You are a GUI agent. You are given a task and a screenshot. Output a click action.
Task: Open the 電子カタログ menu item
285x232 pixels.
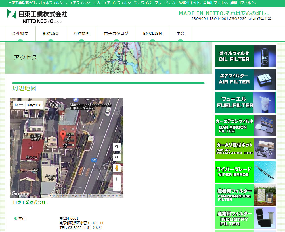pos(116,34)
